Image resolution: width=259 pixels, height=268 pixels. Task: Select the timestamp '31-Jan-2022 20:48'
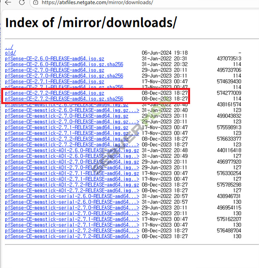(165, 150)
